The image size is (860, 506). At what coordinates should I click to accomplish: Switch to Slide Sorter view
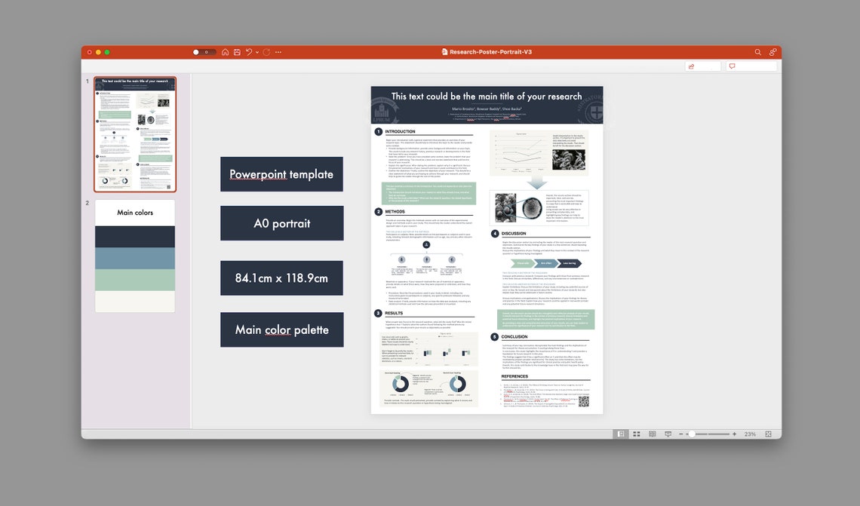click(x=637, y=434)
